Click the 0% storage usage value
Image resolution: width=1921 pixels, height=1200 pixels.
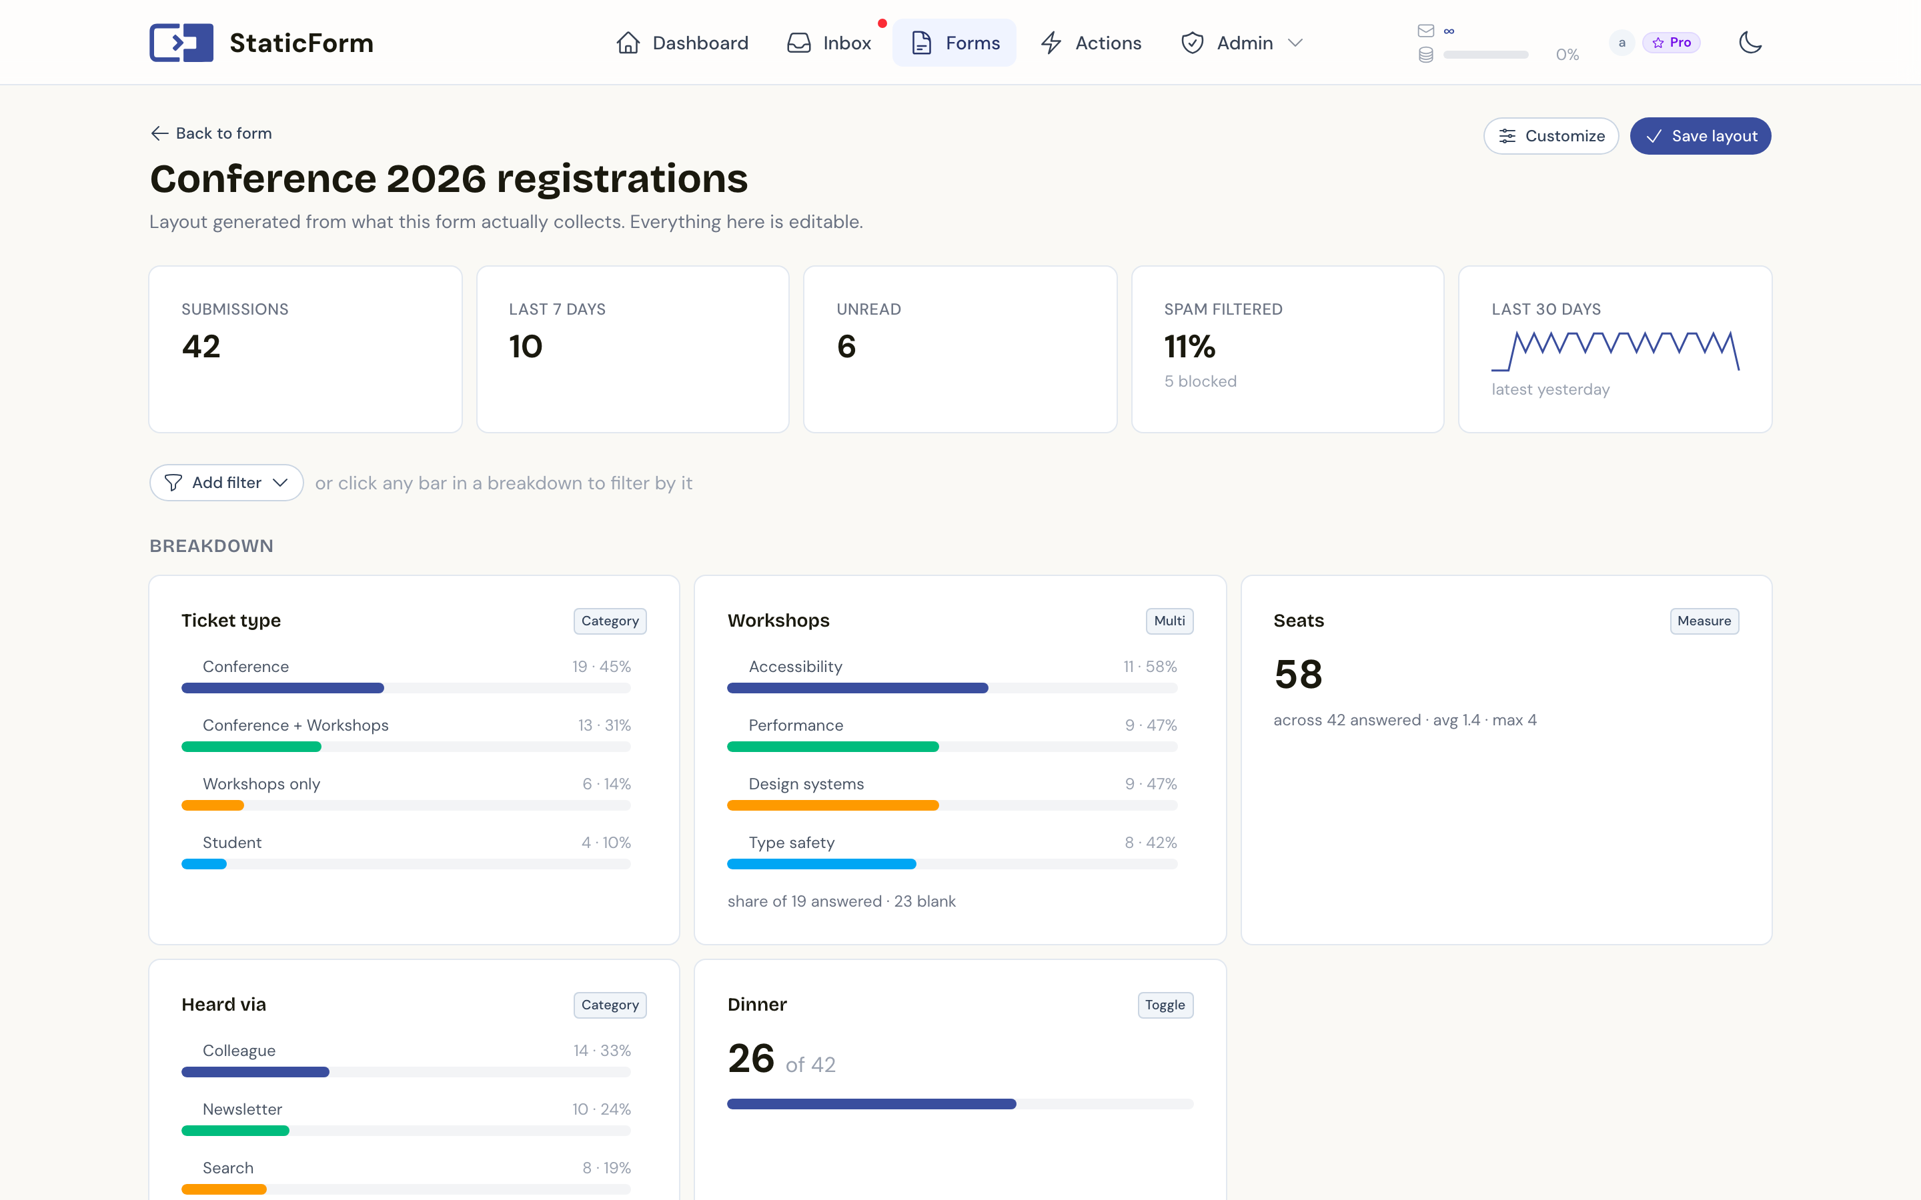pyautogui.click(x=1567, y=55)
